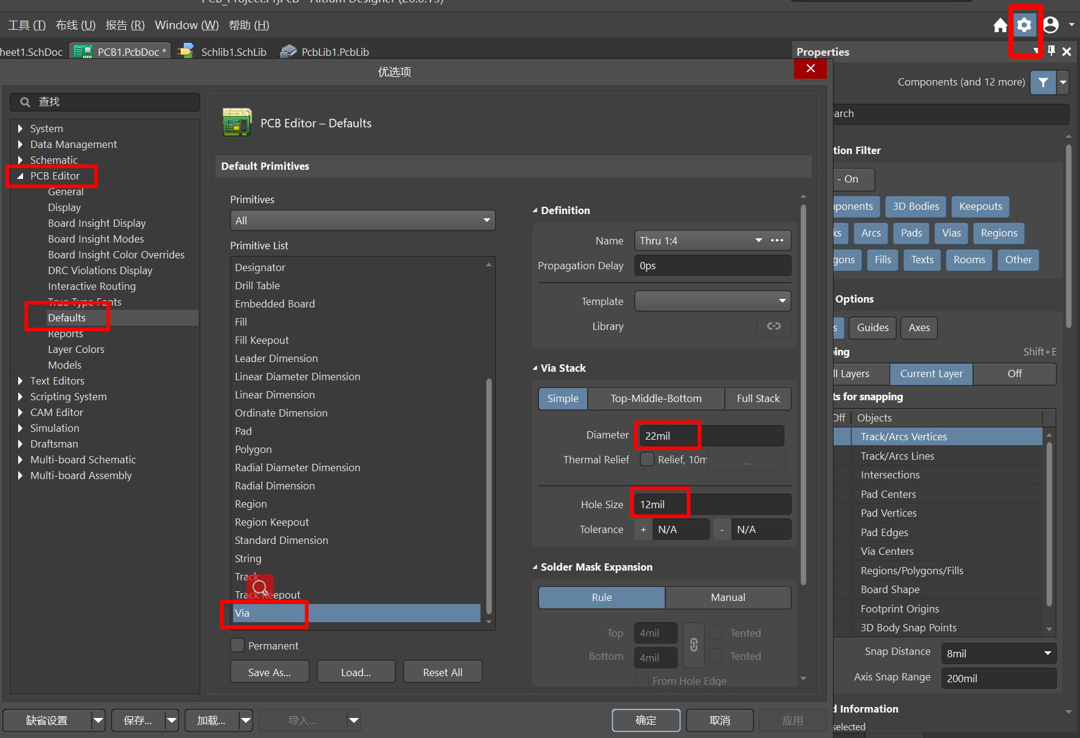
Task: Click the Library link icon button
Action: [x=774, y=326]
